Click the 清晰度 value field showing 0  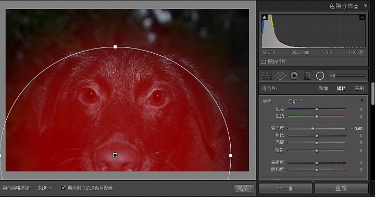[361, 163]
